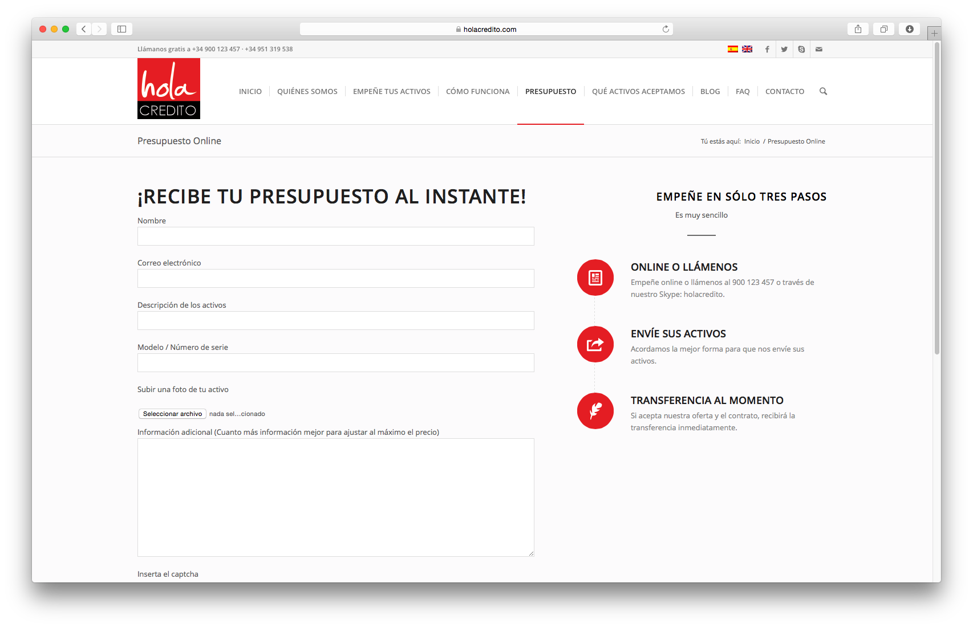Viewport: 973px width, 628px height.
Task: Click the ENVÍE SUS ACTIVOS heading
Action: [x=678, y=334]
